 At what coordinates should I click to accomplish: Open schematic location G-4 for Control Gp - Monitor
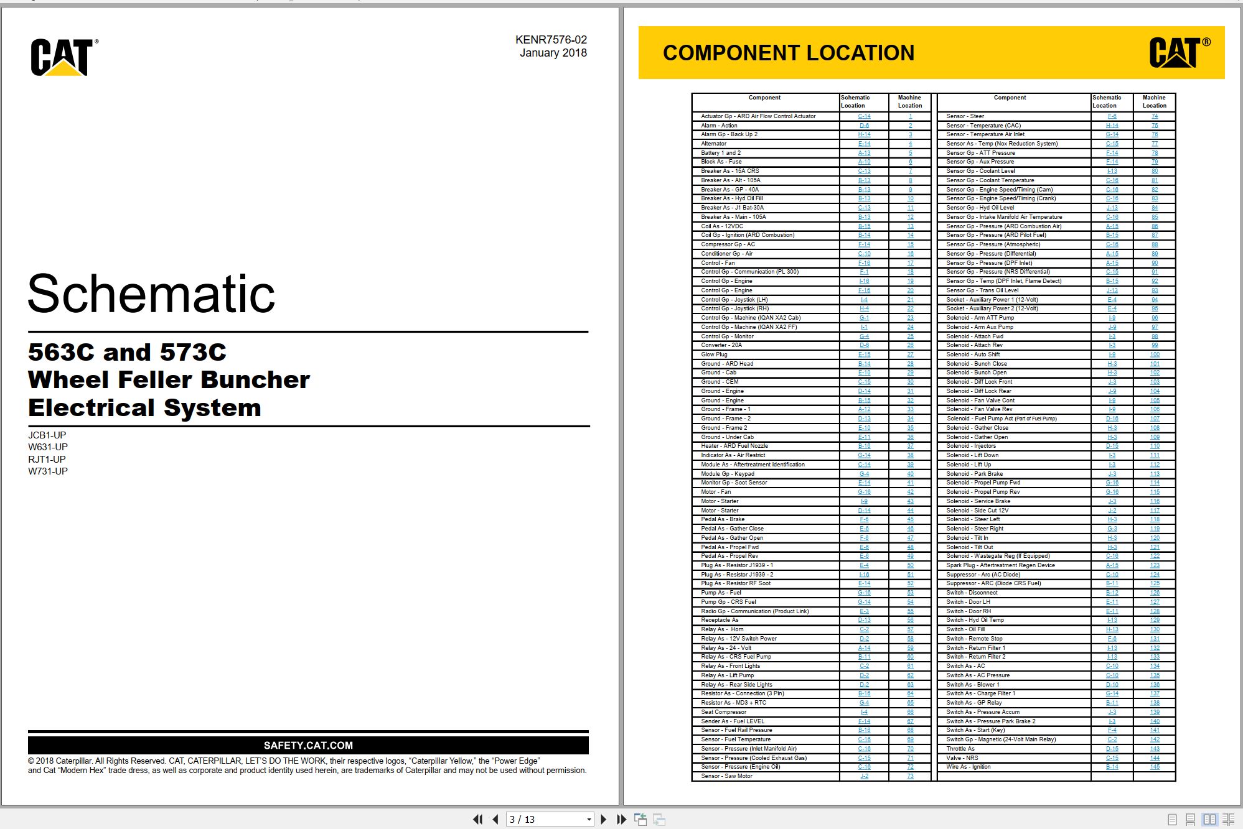[864, 336]
